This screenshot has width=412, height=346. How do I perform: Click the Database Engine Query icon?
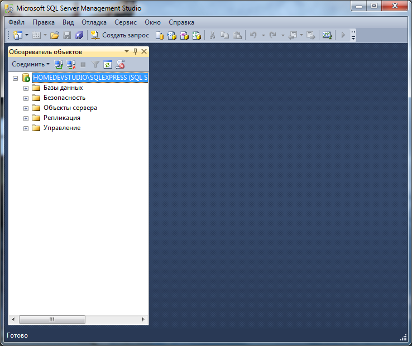(x=160, y=35)
